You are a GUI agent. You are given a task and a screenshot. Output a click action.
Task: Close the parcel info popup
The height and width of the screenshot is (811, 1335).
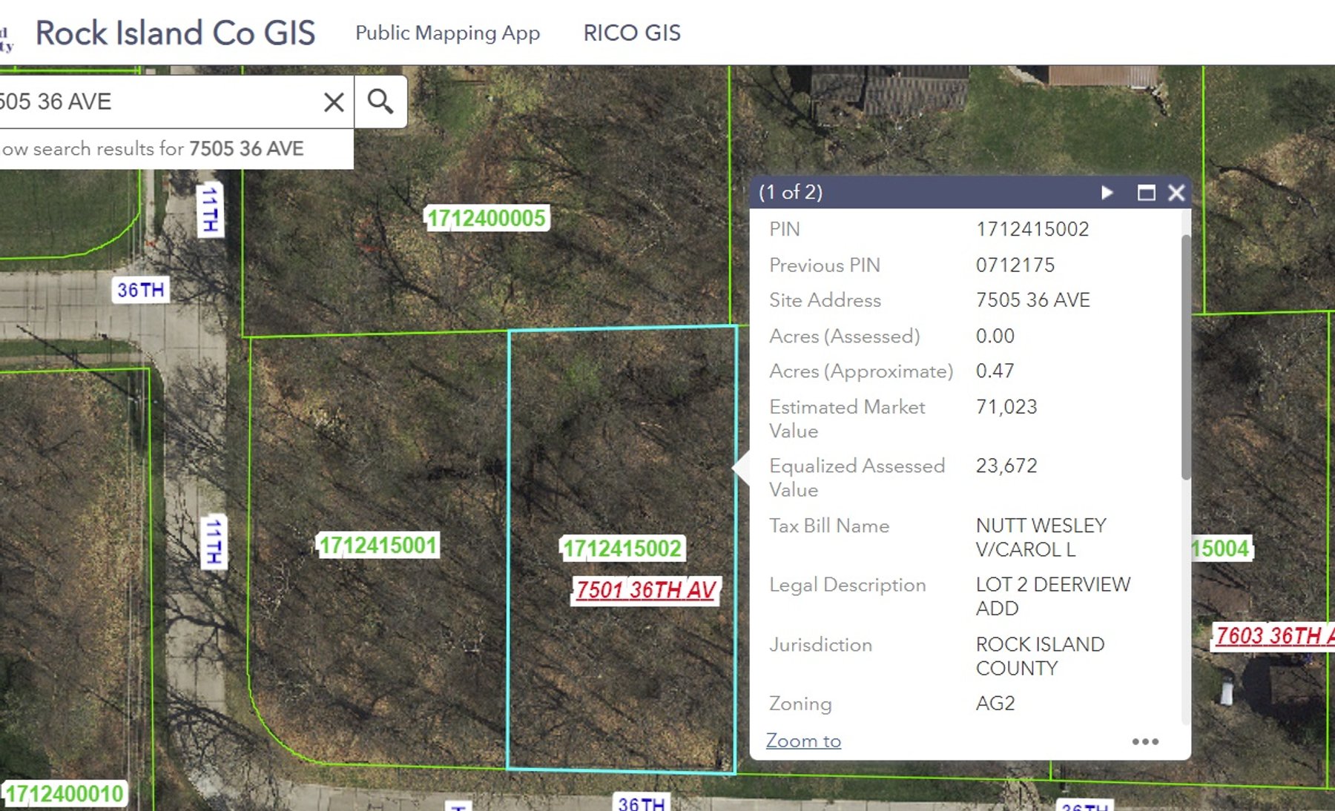pyautogui.click(x=1176, y=193)
